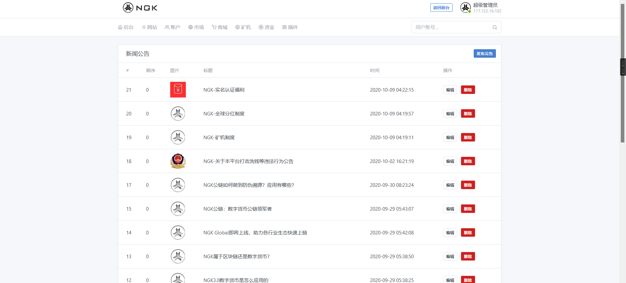The height and width of the screenshot is (283, 626).
Task: Expand the 账户 accounts menu
Action: (172, 27)
